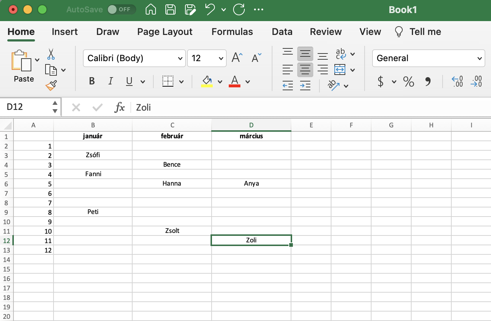
Task: Switch to the Formulas tab
Action: click(x=232, y=32)
